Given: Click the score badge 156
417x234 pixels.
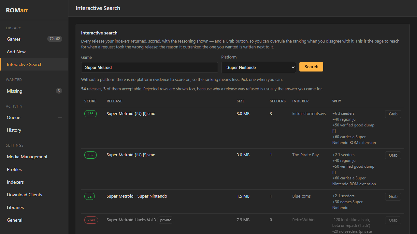Looking at the screenshot, I should click(x=91, y=114).
